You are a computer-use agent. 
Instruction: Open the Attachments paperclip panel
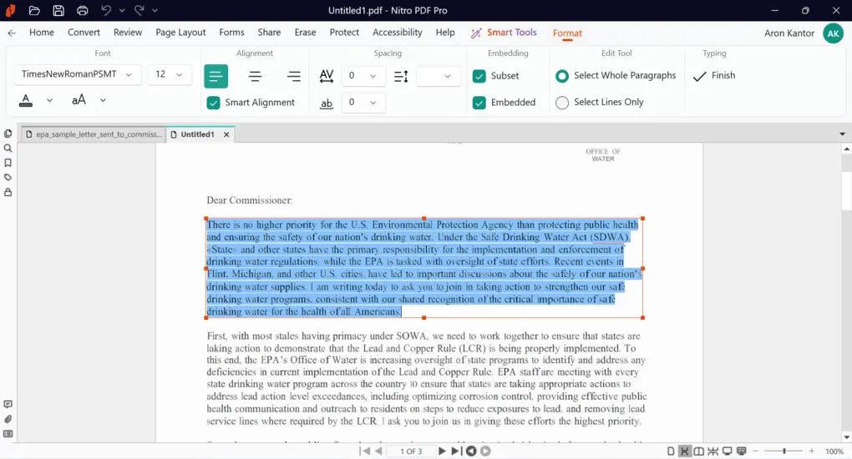point(8,419)
